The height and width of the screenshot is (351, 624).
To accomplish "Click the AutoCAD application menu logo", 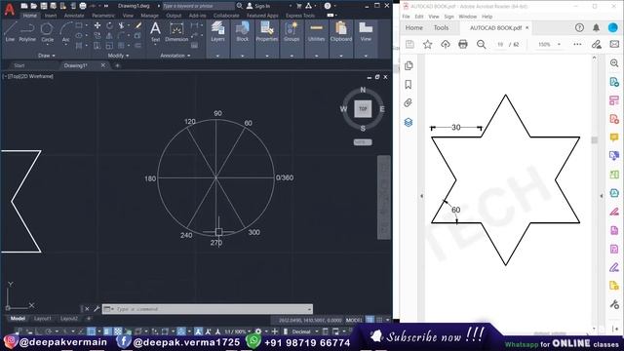I will 9,9.
